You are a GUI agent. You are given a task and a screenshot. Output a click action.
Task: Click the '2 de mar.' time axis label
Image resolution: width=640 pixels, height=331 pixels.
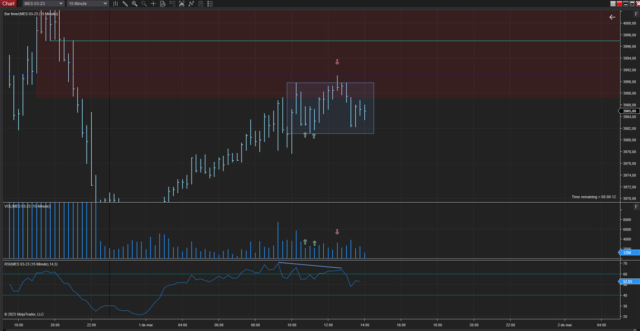(x=565, y=325)
